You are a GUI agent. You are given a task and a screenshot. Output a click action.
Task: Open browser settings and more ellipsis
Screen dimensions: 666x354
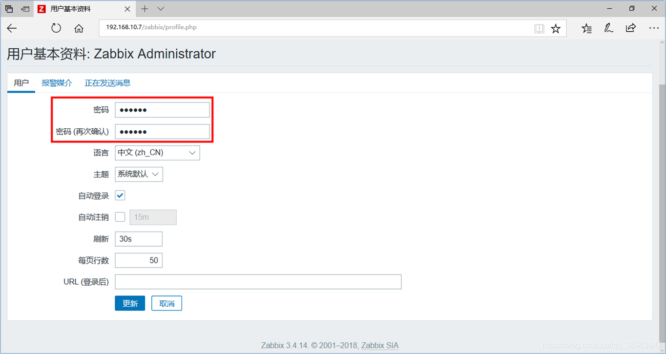pos(654,28)
